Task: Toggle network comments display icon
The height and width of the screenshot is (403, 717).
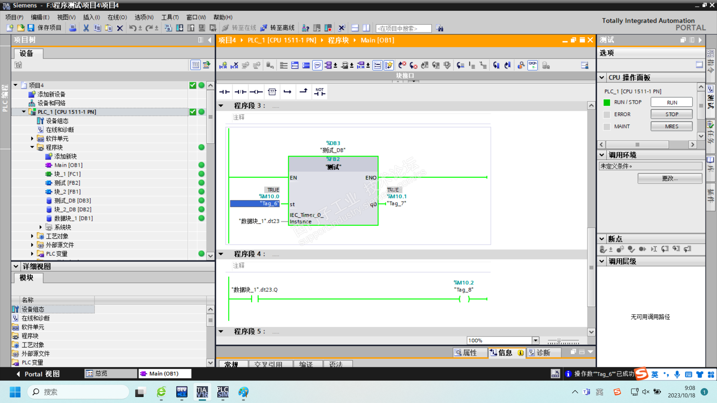Action: click(x=317, y=66)
